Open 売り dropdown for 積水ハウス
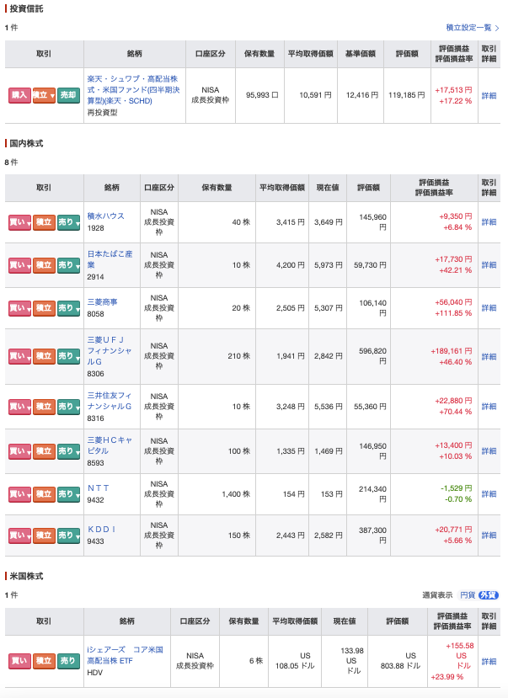The height and width of the screenshot is (698, 508). (x=68, y=222)
